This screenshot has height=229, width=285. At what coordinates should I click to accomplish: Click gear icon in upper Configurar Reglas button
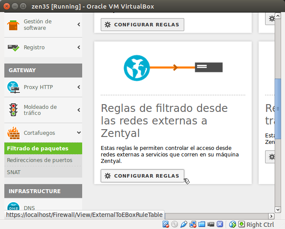pos(108,25)
